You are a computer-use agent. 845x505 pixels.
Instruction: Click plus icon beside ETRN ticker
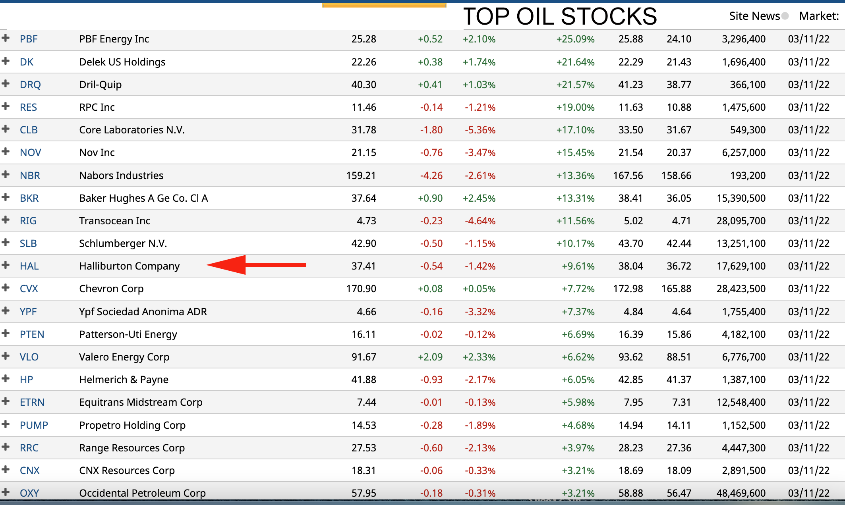pos(6,401)
